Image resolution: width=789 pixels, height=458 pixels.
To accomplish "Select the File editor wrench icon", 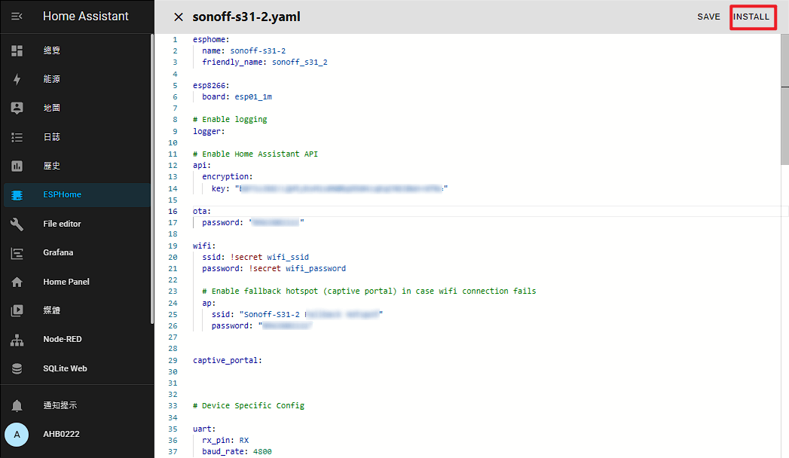I will (x=17, y=224).
